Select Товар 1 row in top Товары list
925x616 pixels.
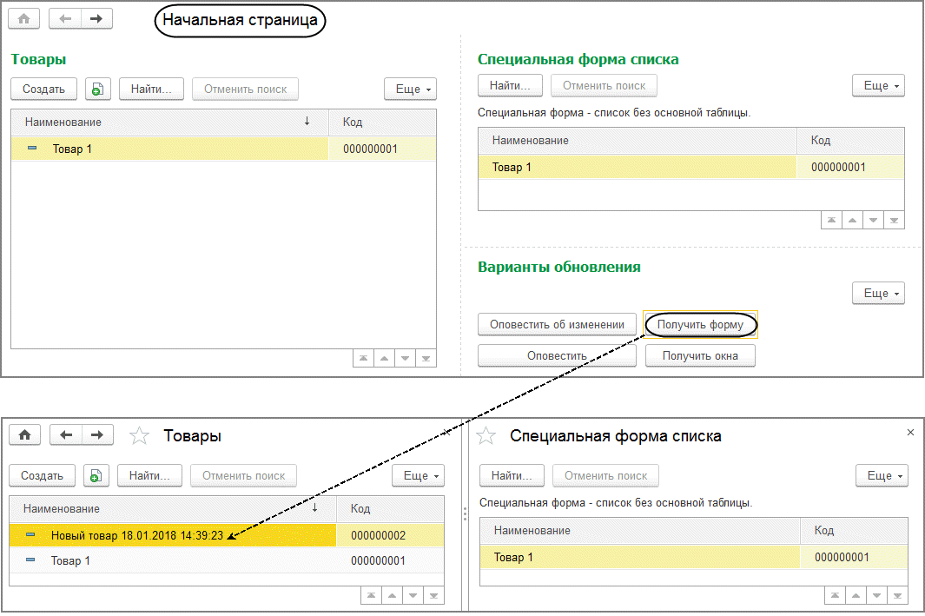point(223,149)
